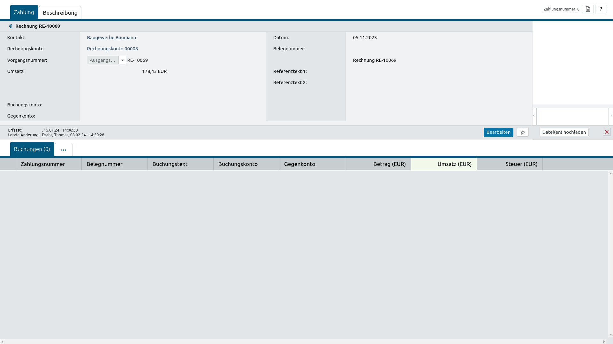Click the question mark help icon
The image size is (613, 344).
[601, 9]
